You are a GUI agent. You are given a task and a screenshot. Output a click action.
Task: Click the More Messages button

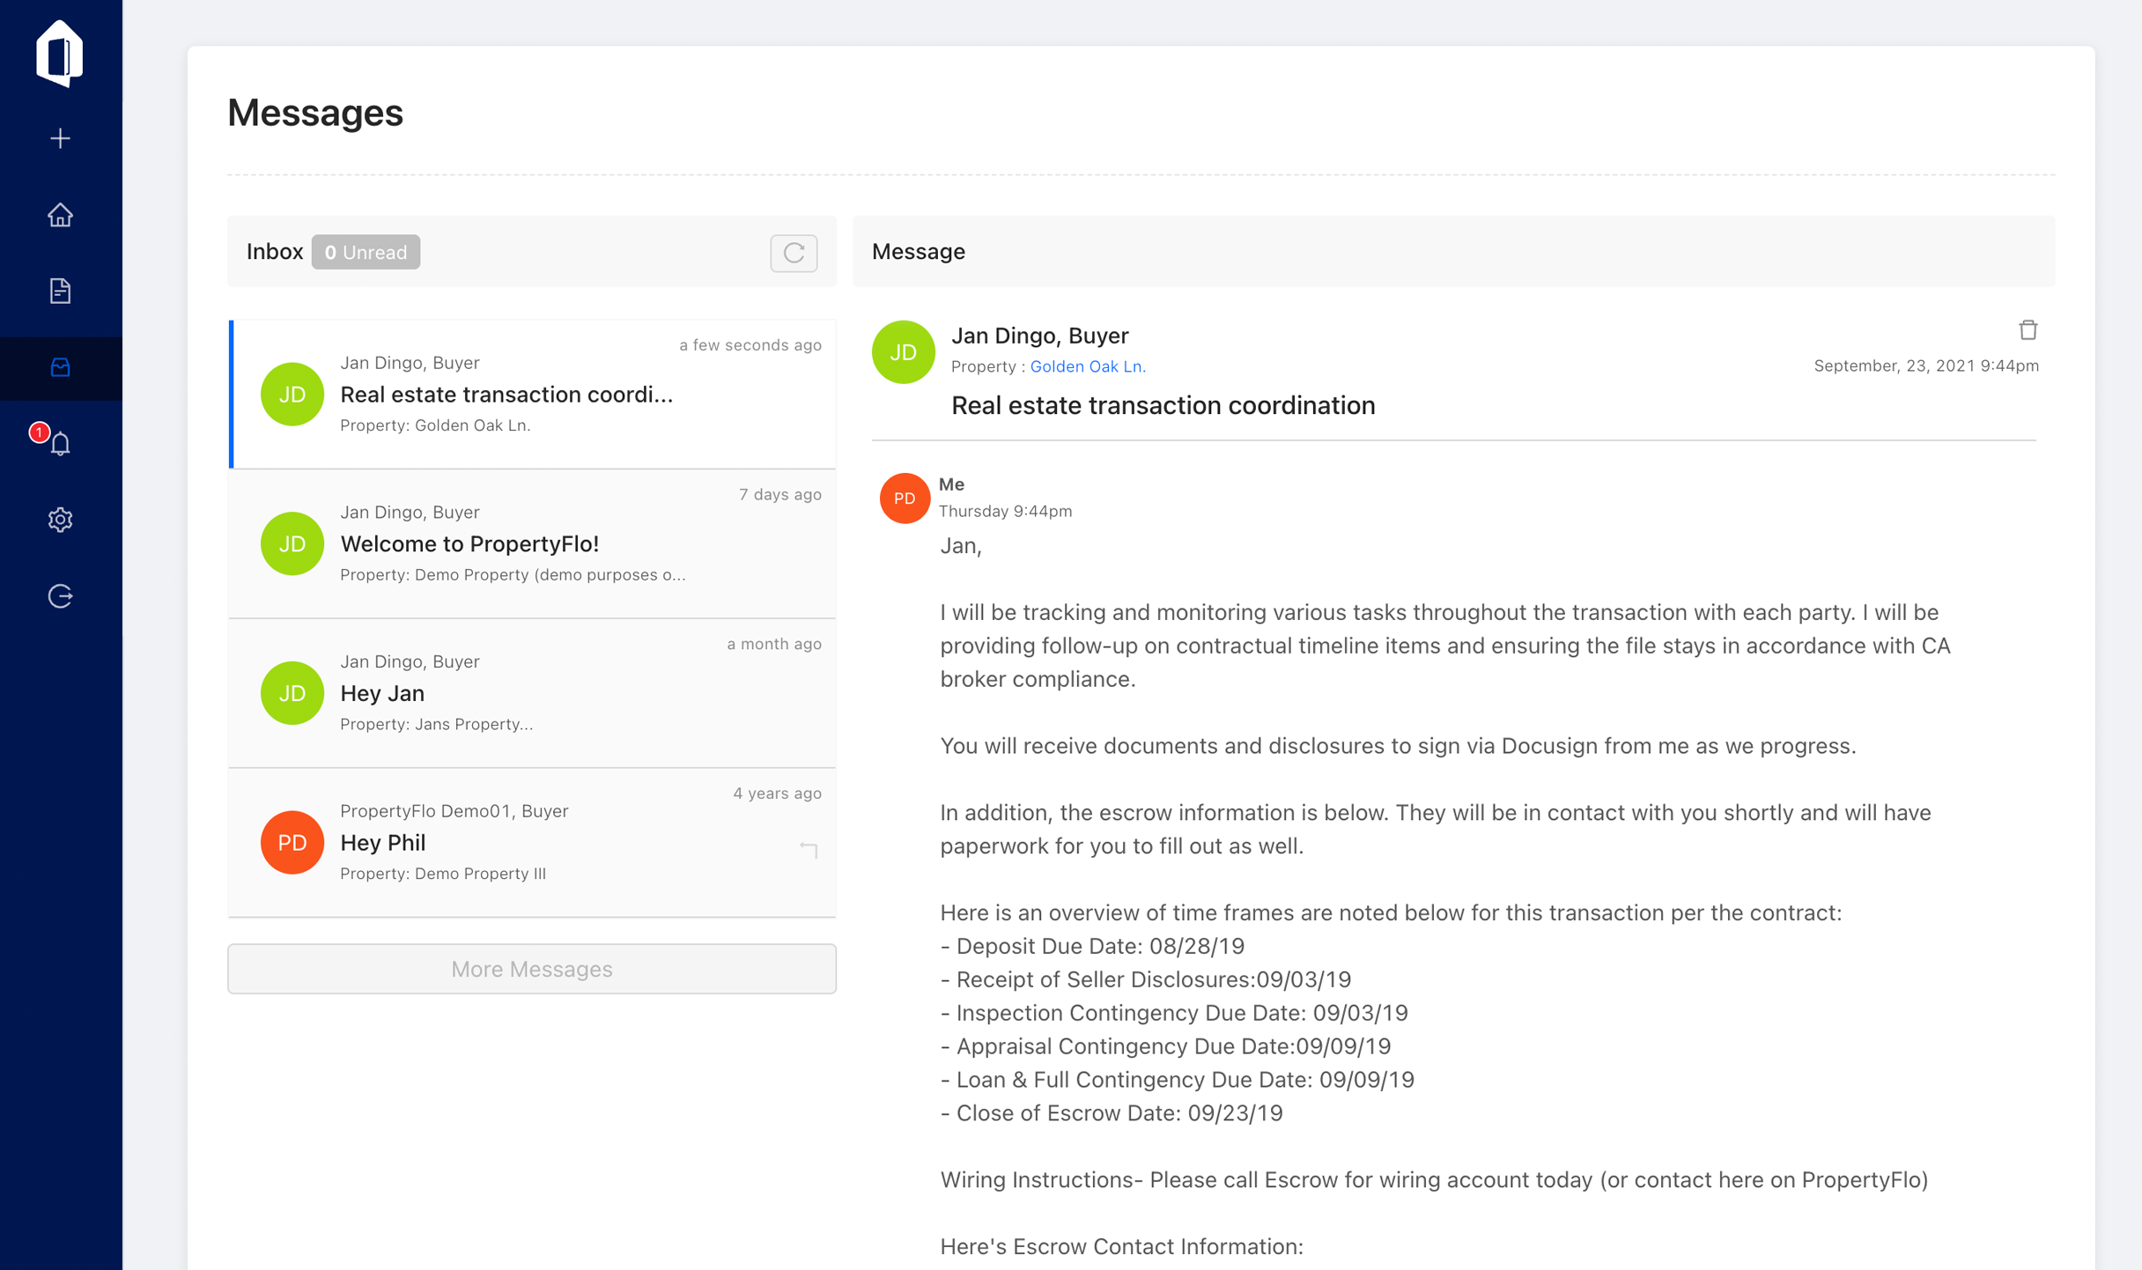tap(532, 969)
